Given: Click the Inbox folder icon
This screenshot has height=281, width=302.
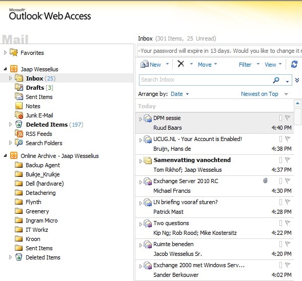Looking at the screenshot, I should tap(19, 78).
